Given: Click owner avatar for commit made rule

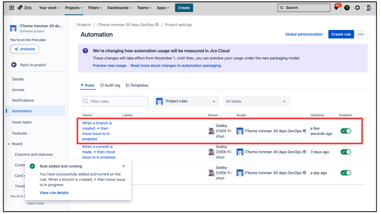Looking at the screenshot, I should pos(211,152).
